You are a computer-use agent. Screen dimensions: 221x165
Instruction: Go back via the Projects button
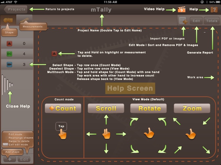tap(16, 9)
